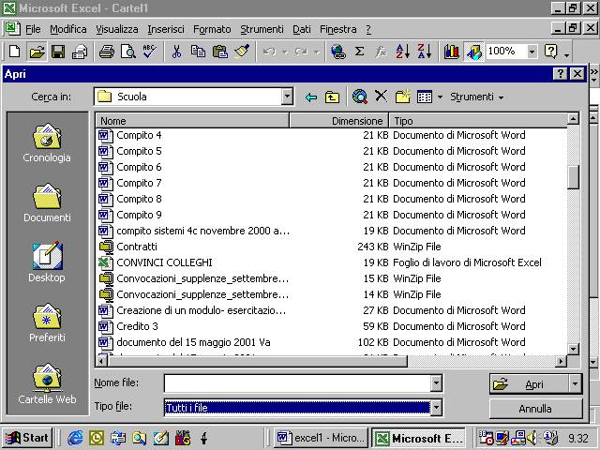Image resolution: width=600 pixels, height=450 pixels.
Task: Click the file list scroll down arrow
Action: 573,349
